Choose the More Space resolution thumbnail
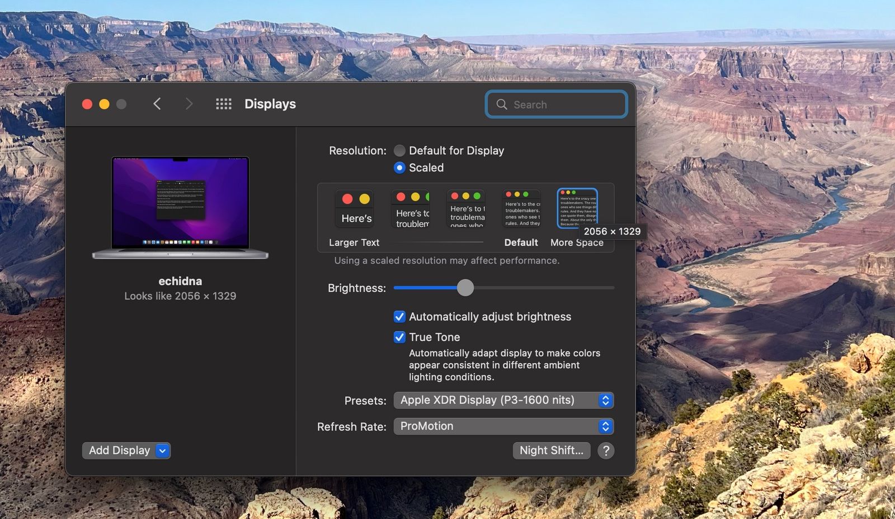 (x=577, y=208)
